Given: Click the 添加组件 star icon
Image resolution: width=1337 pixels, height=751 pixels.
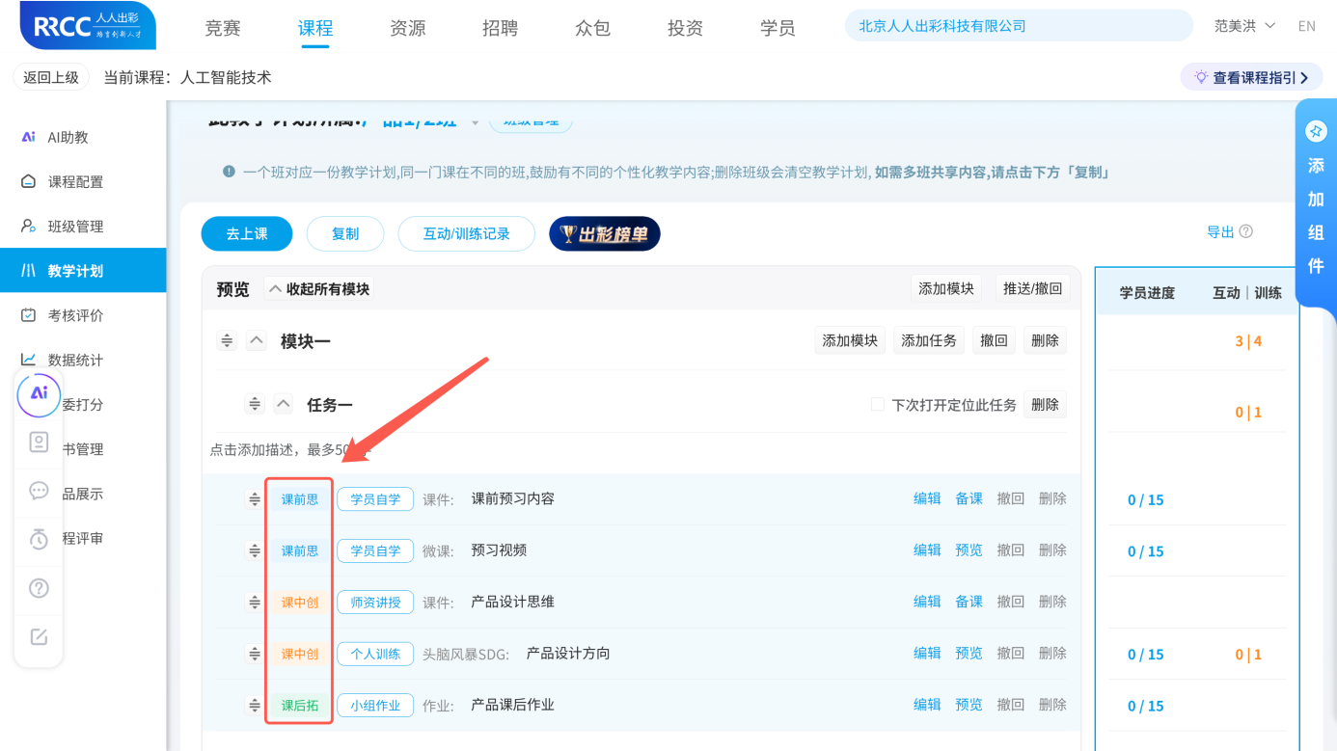Looking at the screenshot, I should (1316, 131).
